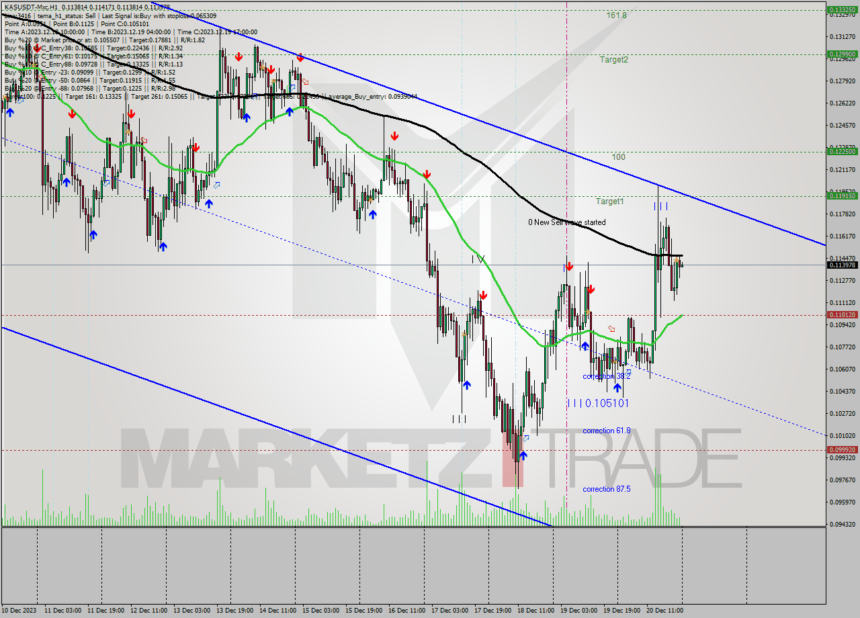Screen dimensions: 860x618
Task: Click the 0.116170 price axis value
Action: (x=842, y=236)
